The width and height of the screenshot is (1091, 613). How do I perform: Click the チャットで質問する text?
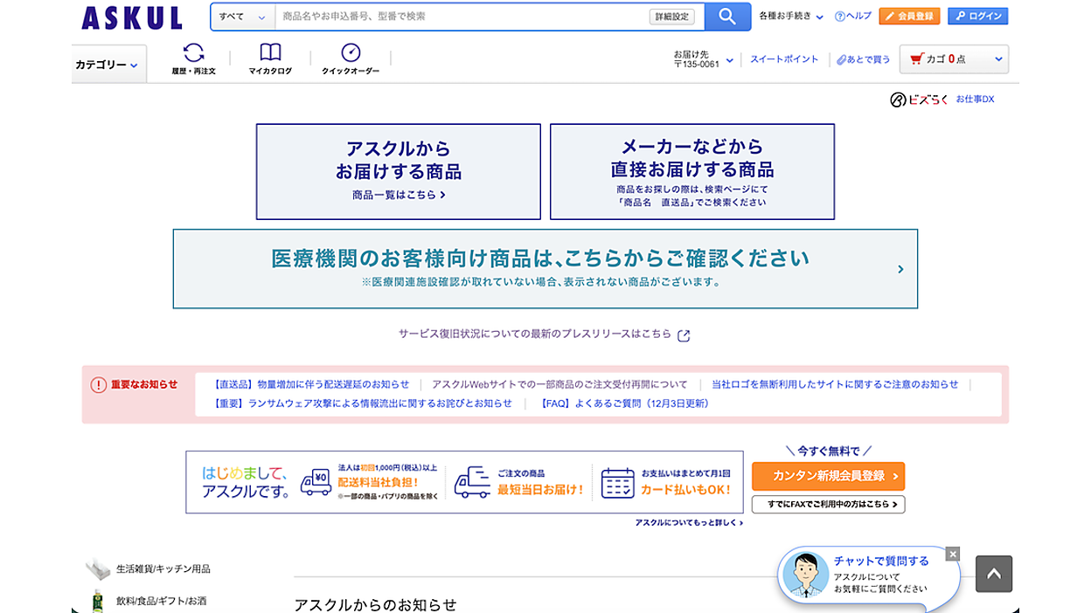point(881,561)
